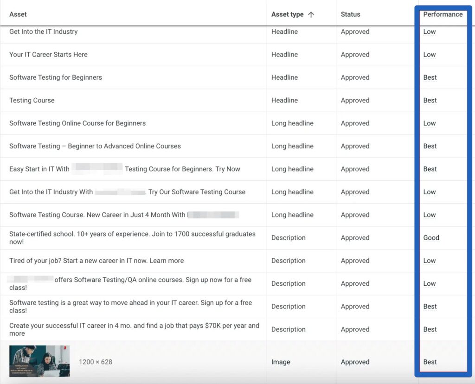Click Approved status in the Image row
Viewport: 475px width, 384px height.
point(355,362)
